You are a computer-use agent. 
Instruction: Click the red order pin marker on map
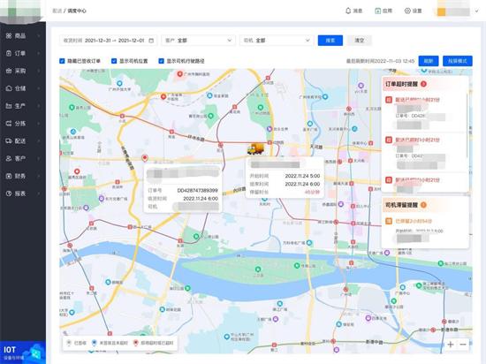point(144,158)
